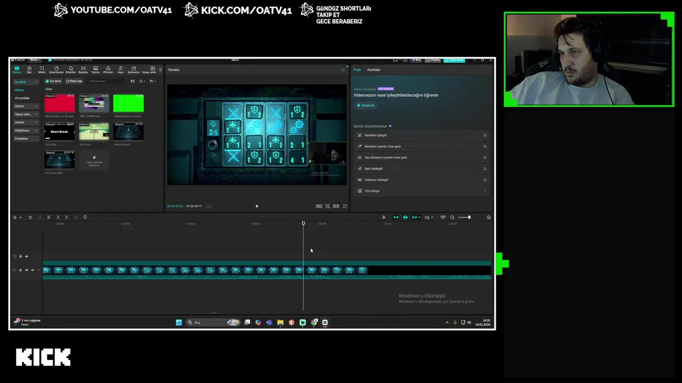This screenshot has height=383, width=682.
Task: Toggle the main track magnet
Action: pos(396,217)
